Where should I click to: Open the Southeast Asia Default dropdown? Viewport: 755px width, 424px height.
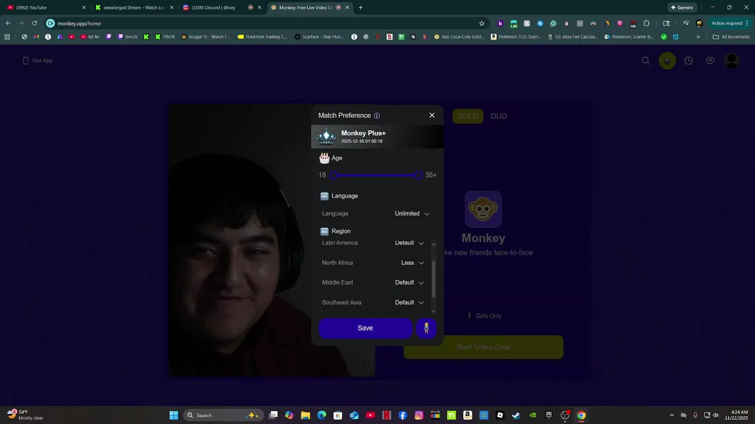tap(409, 303)
